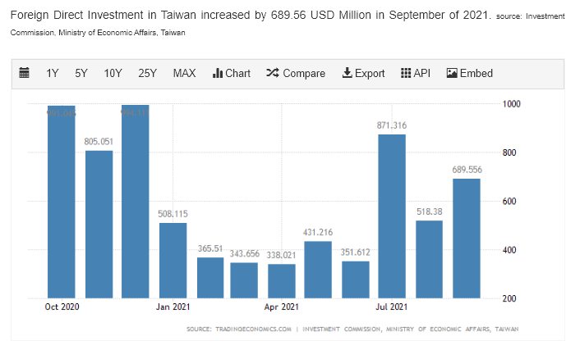This screenshot has height=359, width=580.
Task: Click the 600 y-axis value
Action: click(x=509, y=201)
